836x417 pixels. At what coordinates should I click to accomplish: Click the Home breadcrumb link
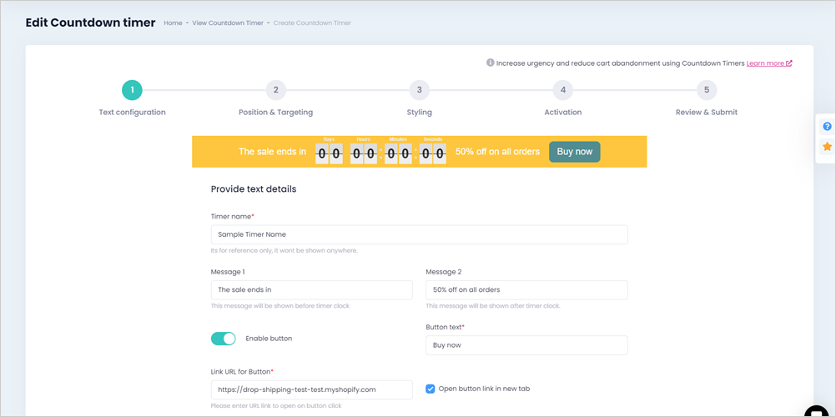pyautogui.click(x=173, y=23)
